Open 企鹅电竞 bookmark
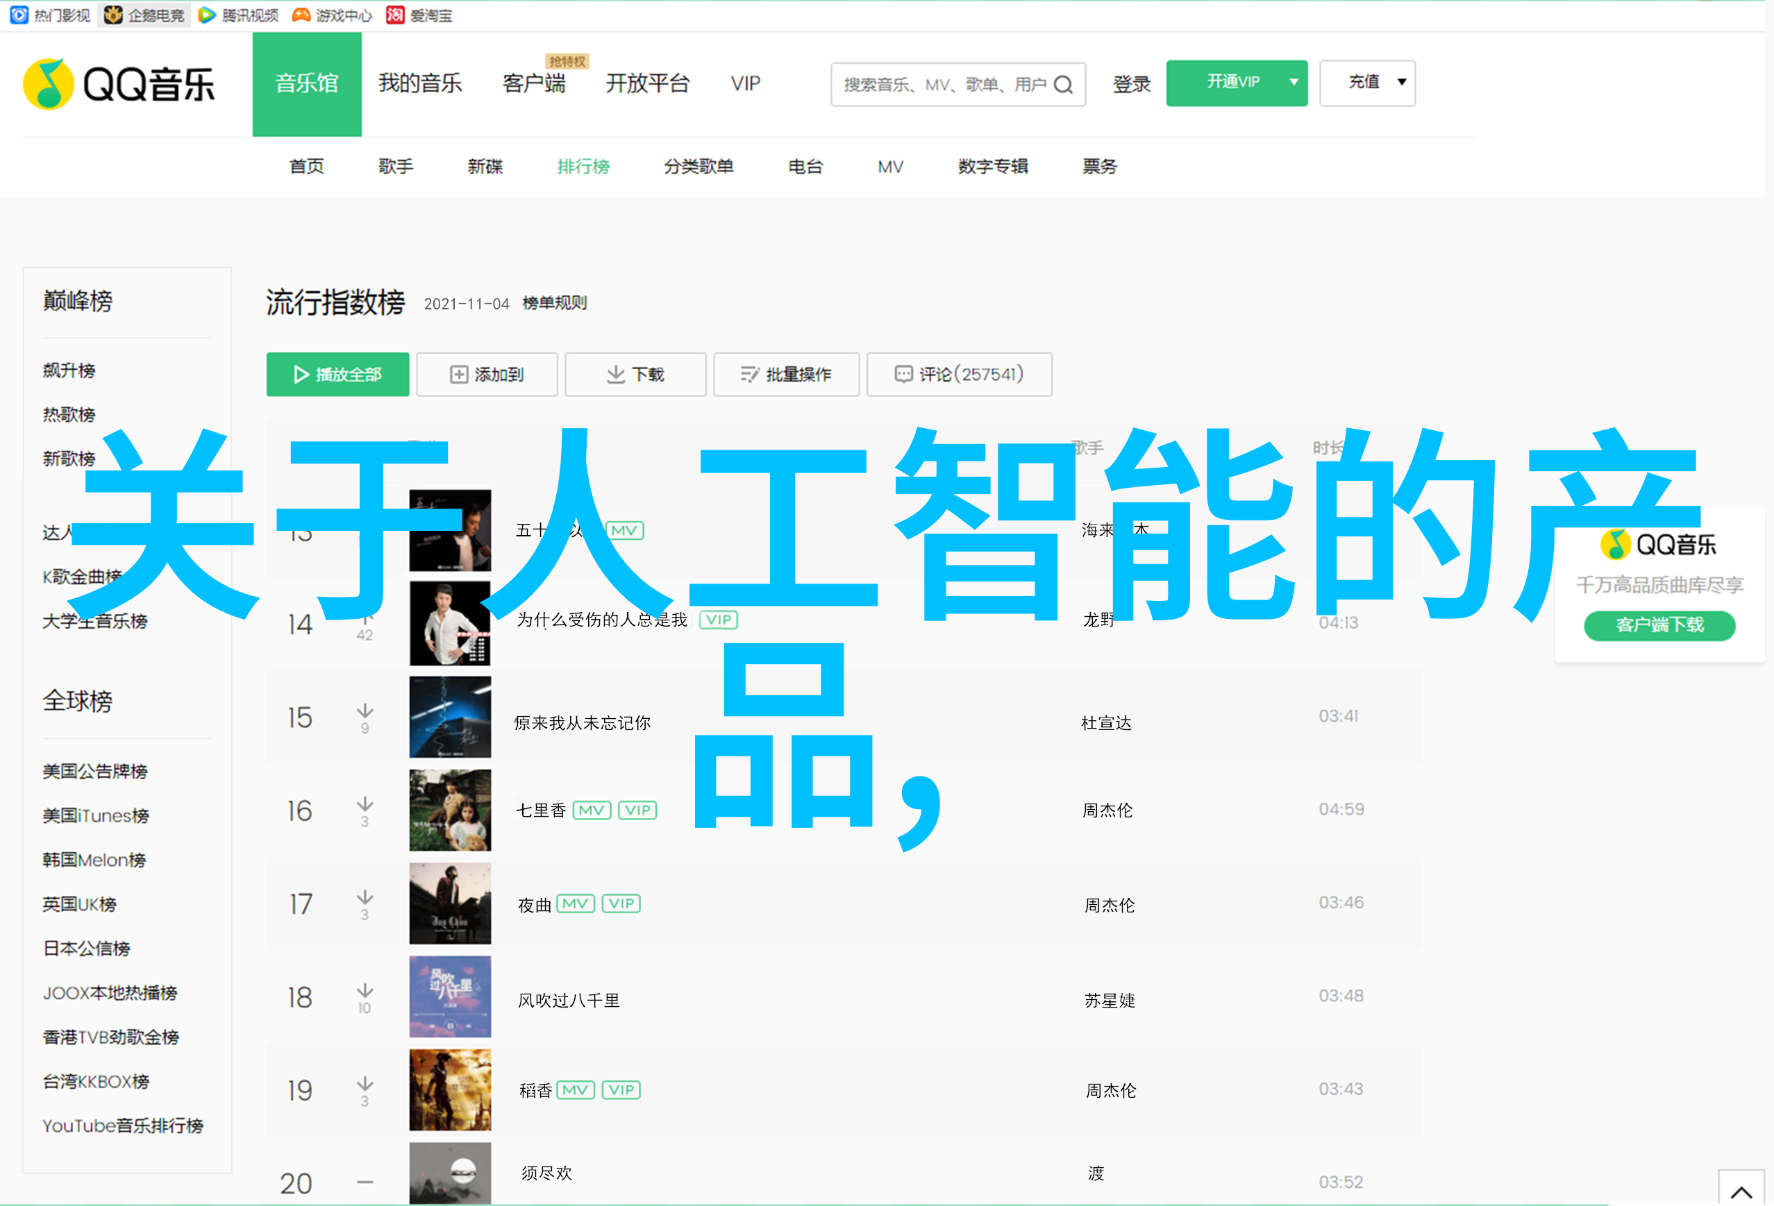Screen dimensions: 1774x1206 [x=144, y=15]
